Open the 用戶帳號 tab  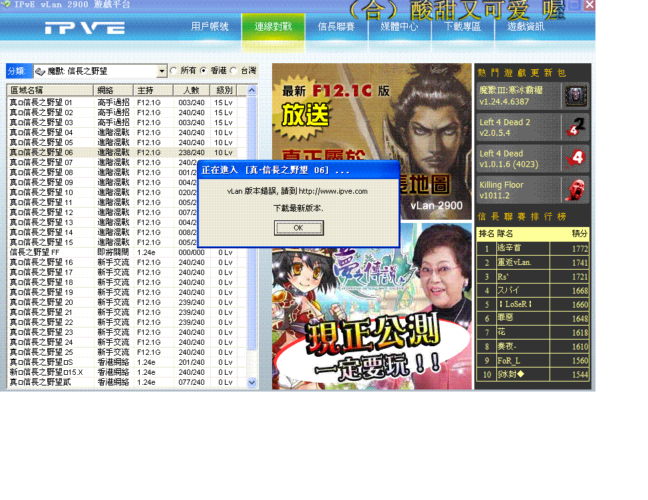(x=210, y=27)
